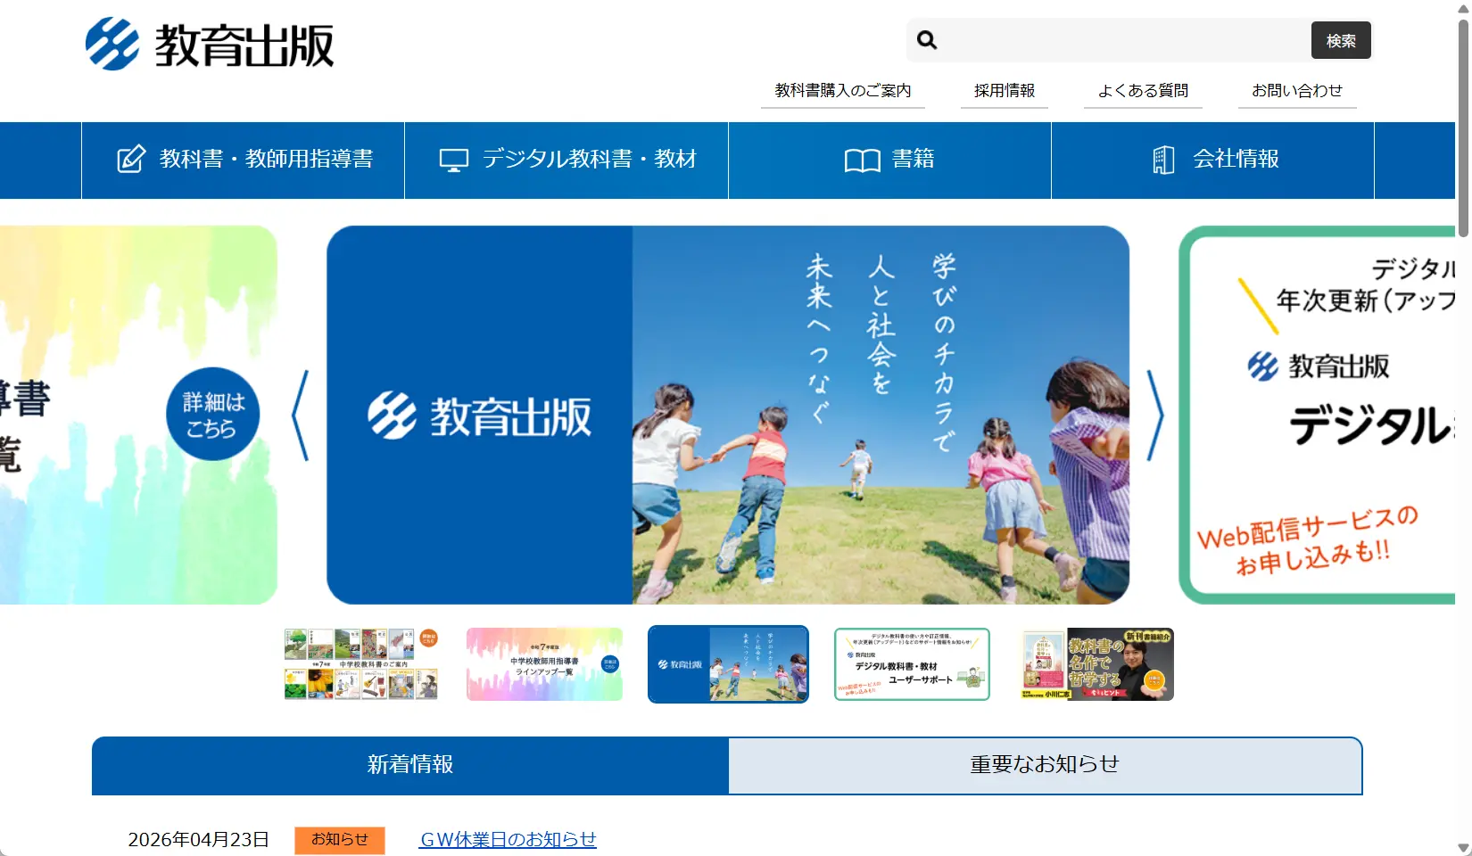The image size is (1472, 856).
Task: Open the よくある質問 page
Action: click(x=1143, y=89)
